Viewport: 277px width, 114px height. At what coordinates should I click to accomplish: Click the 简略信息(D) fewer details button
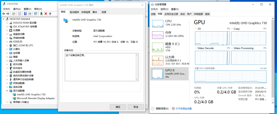pyautogui.click(x=160, y=108)
